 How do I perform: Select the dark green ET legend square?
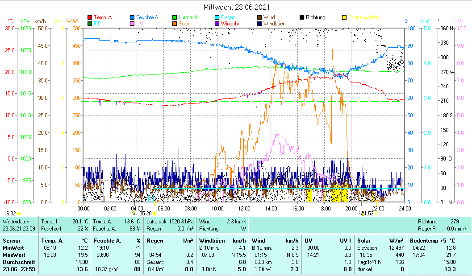90,24
